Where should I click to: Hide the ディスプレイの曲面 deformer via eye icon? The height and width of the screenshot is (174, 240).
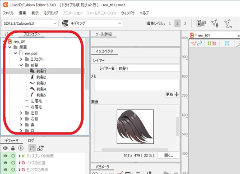tap(5, 156)
